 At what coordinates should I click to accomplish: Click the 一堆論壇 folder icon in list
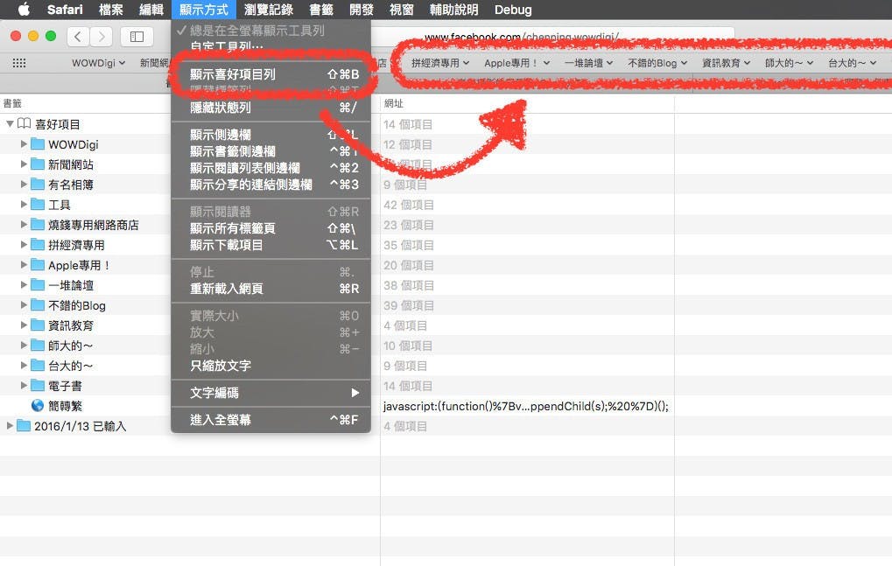(x=38, y=284)
